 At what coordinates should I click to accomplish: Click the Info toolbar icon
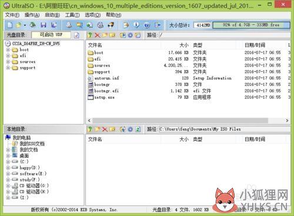tap(136, 25)
